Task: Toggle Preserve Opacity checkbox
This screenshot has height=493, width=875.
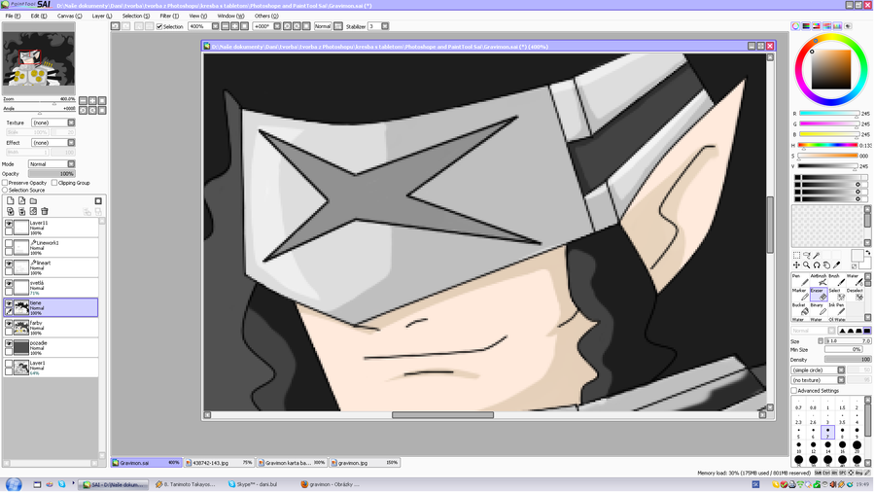Action: pyautogui.click(x=5, y=183)
